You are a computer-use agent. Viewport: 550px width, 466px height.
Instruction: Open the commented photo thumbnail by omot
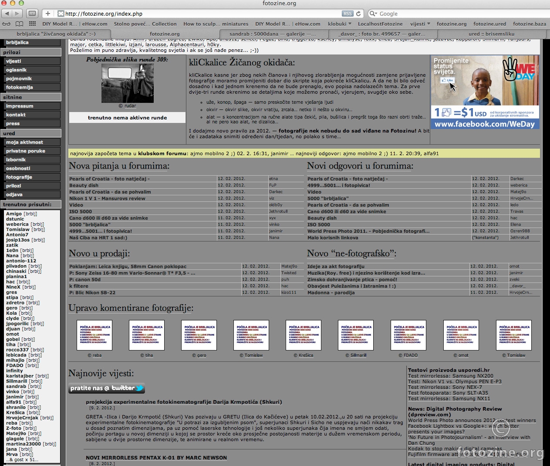click(x=461, y=335)
